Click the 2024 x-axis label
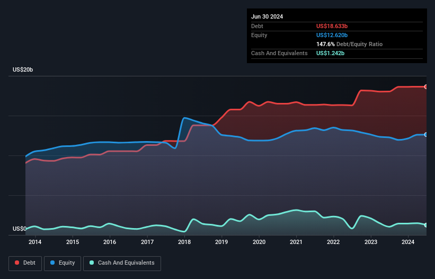The image size is (435, 279). point(408,242)
